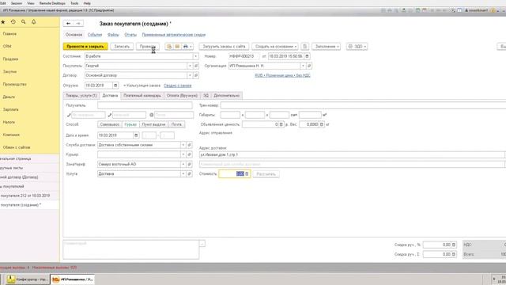Open RUB • Розничная цена • без НДС link

tap(283, 75)
